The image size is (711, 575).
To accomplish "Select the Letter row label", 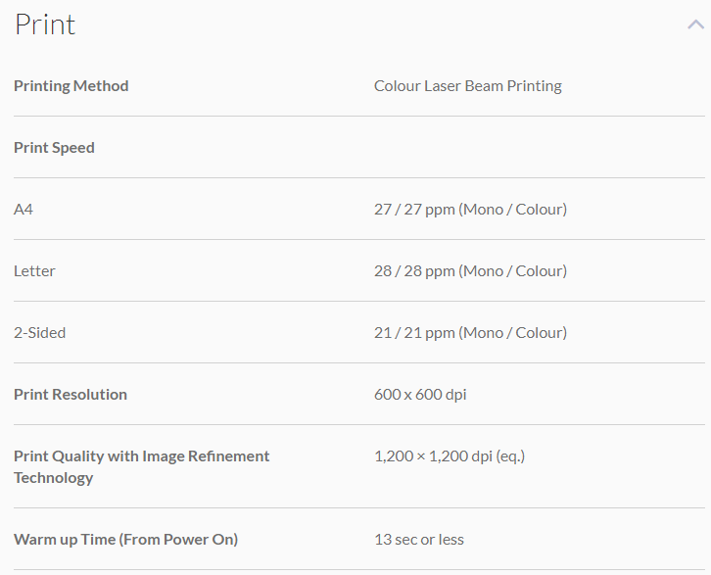I will coord(34,270).
